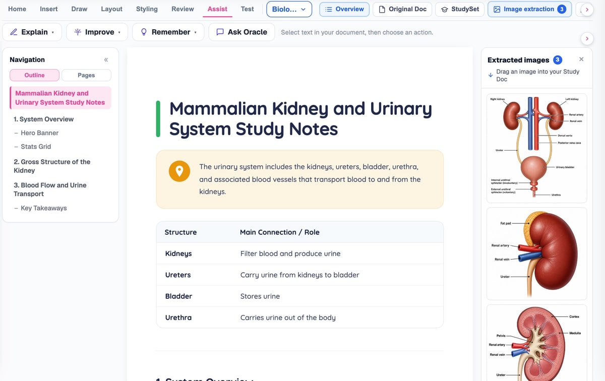Click the Kidneys table cell

(178, 253)
